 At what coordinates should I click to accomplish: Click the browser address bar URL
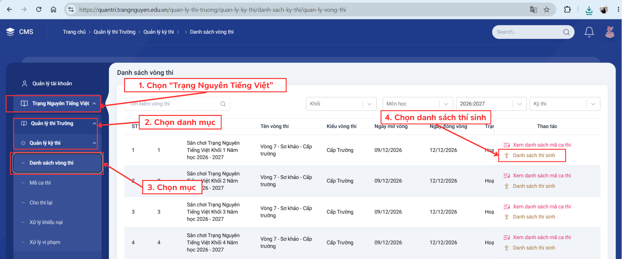(213, 10)
